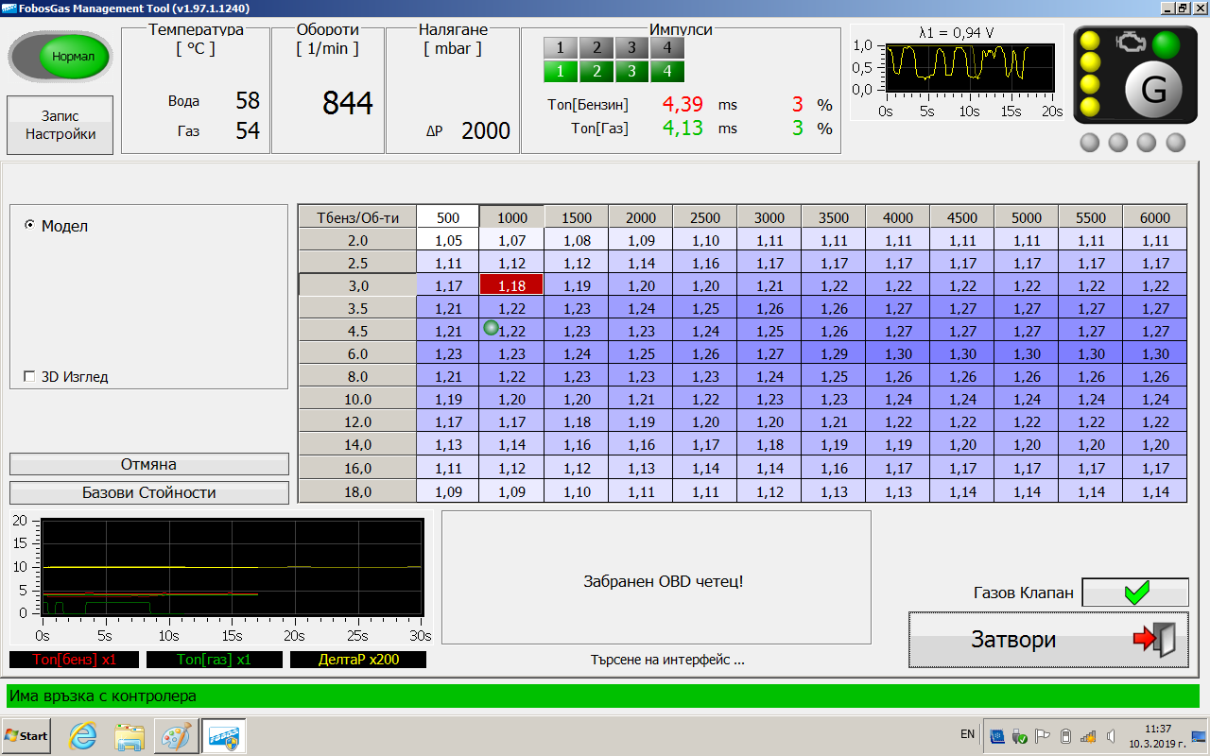
Task: Click the check engine icon
Action: 1129,43
